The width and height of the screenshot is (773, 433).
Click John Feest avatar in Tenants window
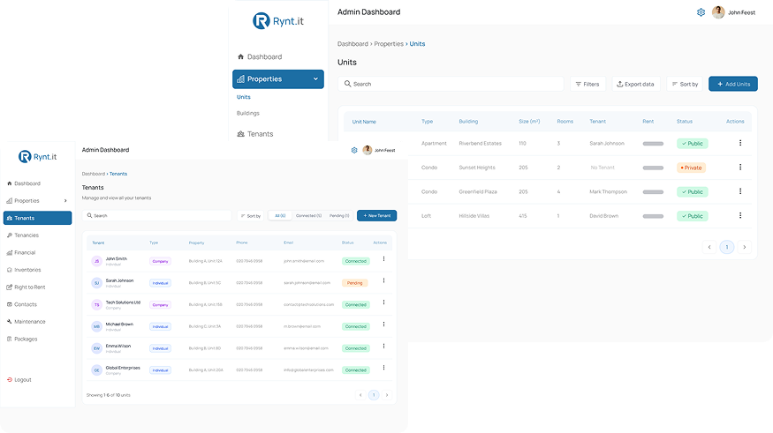[x=367, y=150]
